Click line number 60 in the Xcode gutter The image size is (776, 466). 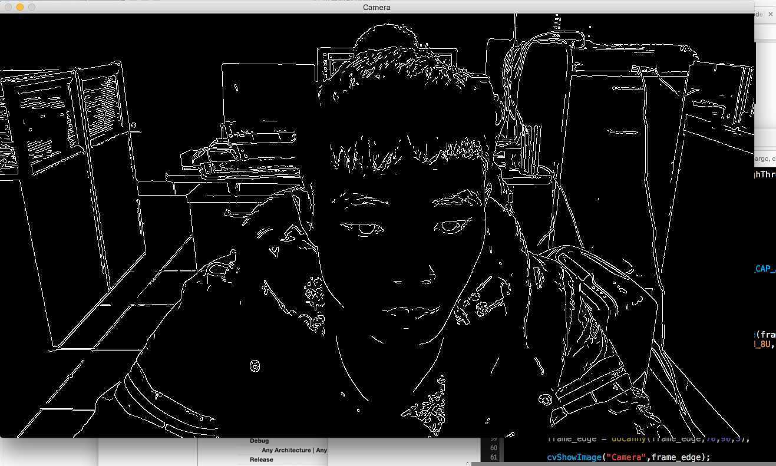coord(494,448)
